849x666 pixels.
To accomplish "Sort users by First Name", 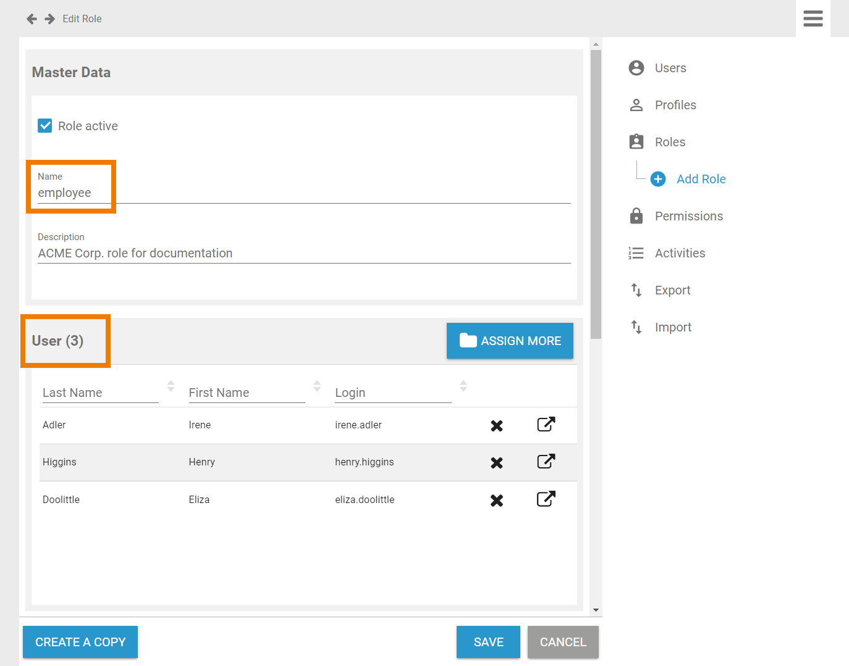I will [x=317, y=386].
